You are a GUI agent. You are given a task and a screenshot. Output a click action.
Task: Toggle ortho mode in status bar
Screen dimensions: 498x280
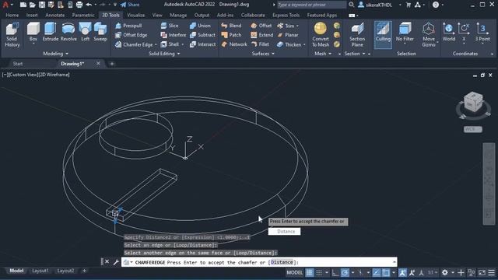tap(335, 272)
